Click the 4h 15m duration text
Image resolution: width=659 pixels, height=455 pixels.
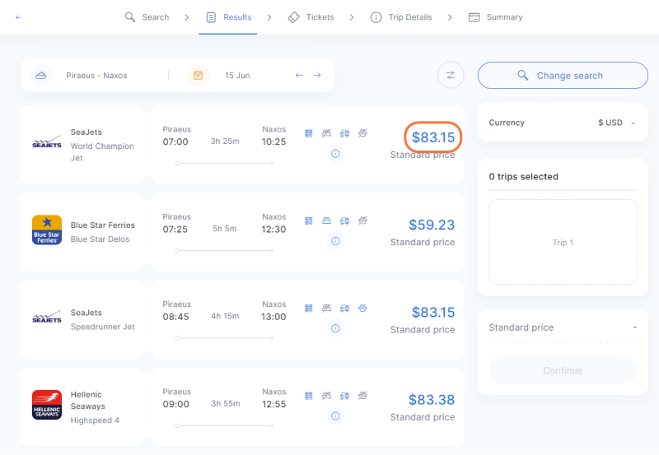tap(225, 316)
